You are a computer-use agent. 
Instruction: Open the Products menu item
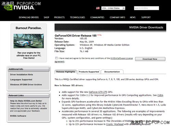click(60, 17)
